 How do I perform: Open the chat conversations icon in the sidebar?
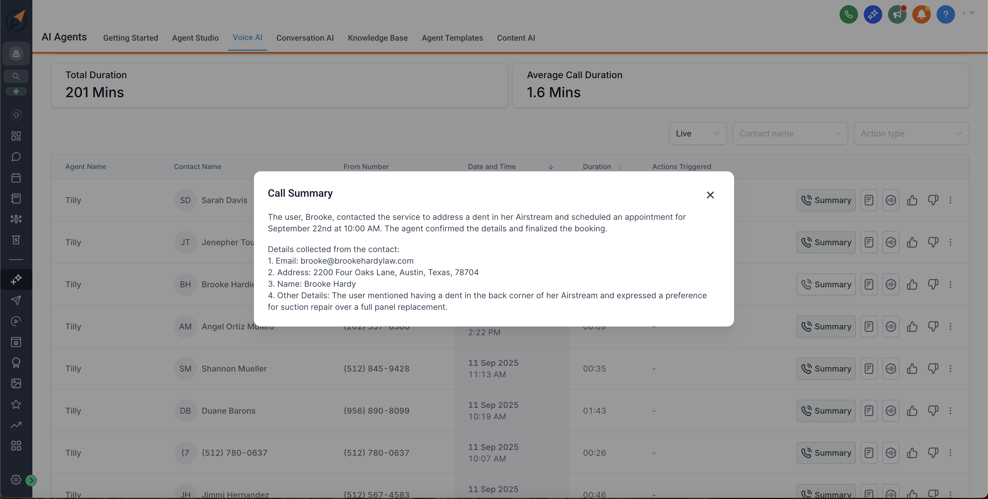point(16,157)
